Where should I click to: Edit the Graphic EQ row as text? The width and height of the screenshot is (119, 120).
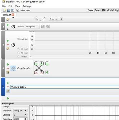[x=8, y=49]
